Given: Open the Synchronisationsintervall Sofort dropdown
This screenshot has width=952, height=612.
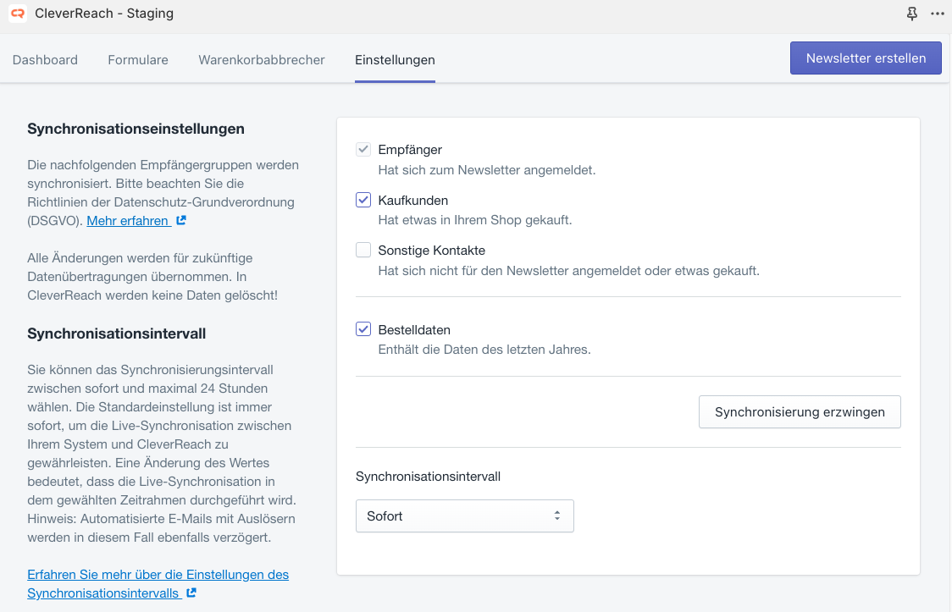Looking at the screenshot, I should tap(464, 516).
